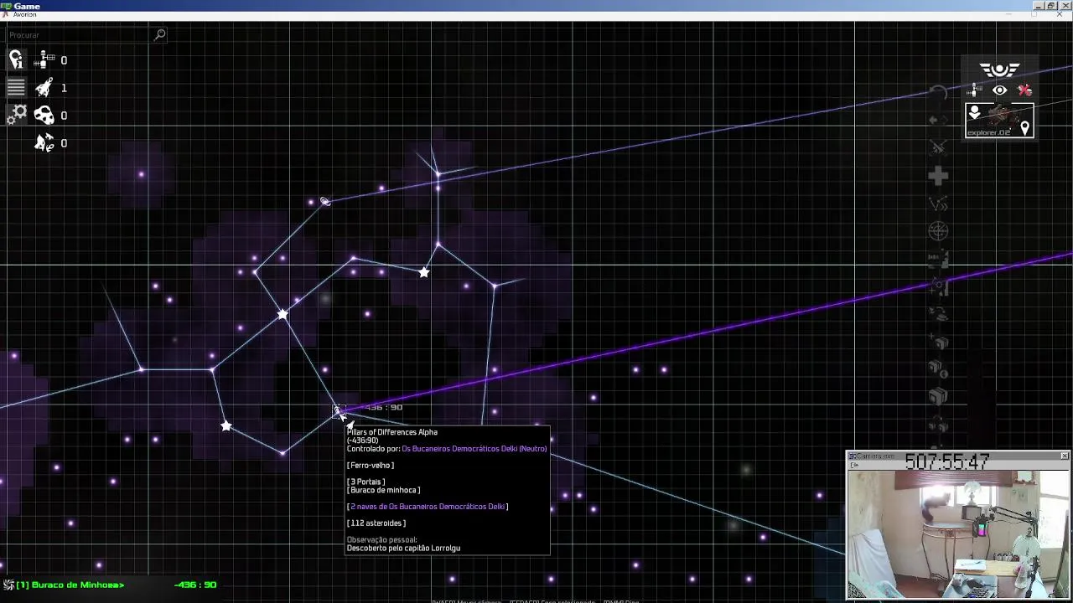1073x603 pixels.
Task: Click the dimmed double-arrow order icon
Action: click(x=938, y=121)
